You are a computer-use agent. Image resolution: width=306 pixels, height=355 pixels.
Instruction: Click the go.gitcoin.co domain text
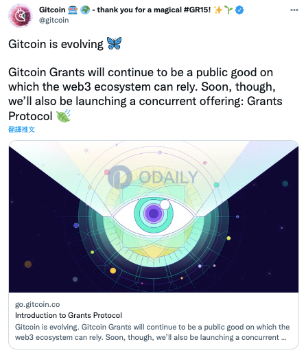tap(38, 304)
